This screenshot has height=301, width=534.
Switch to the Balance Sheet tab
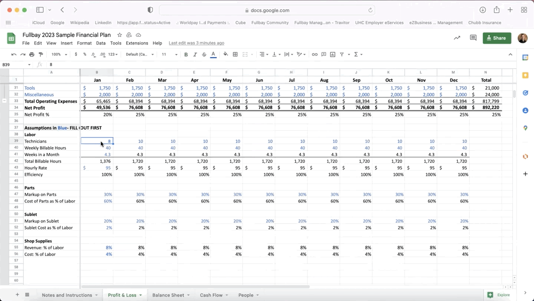click(168, 295)
